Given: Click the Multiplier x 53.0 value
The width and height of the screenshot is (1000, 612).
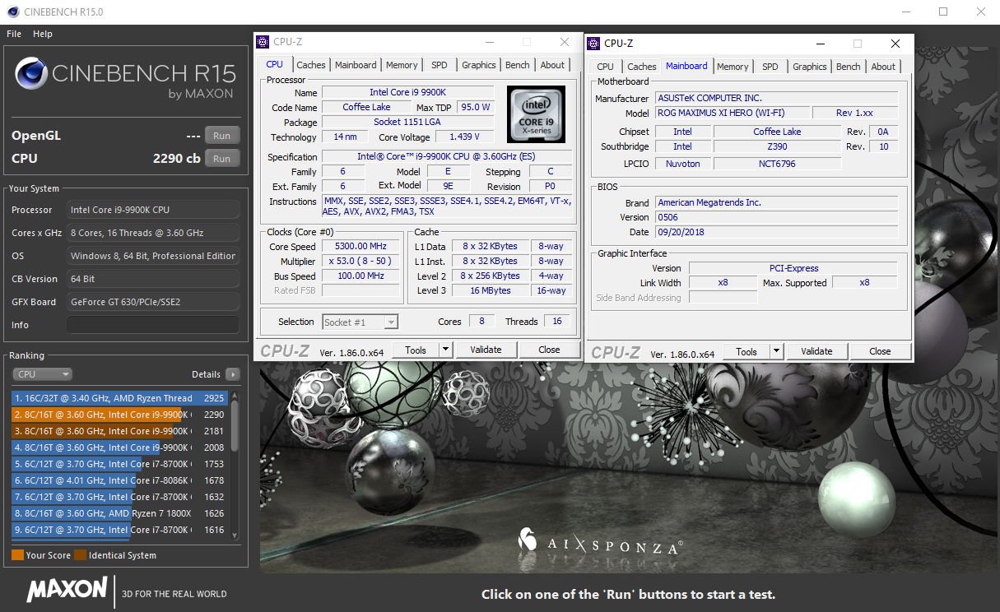Looking at the screenshot, I should point(360,261).
